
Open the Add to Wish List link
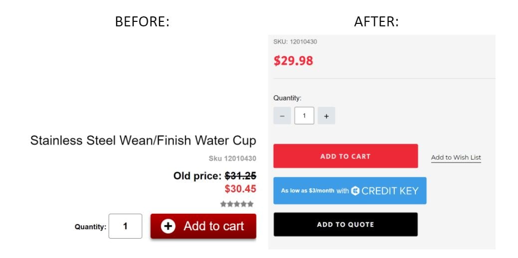pyautogui.click(x=456, y=158)
